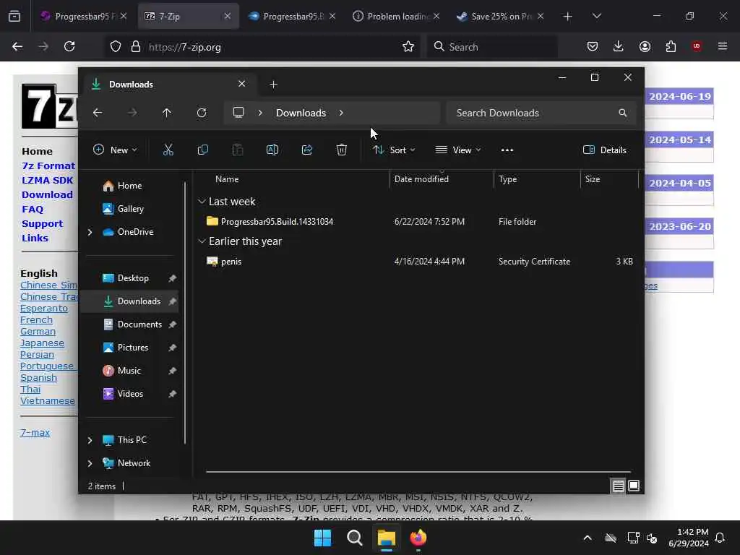Click the horizontal scrollbar in file list
The height and width of the screenshot is (555, 740).
[x=418, y=471]
